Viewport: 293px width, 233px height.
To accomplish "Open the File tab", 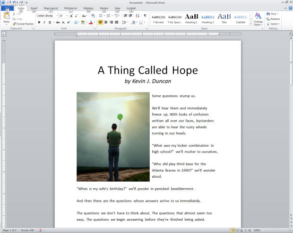I will coord(7,8).
